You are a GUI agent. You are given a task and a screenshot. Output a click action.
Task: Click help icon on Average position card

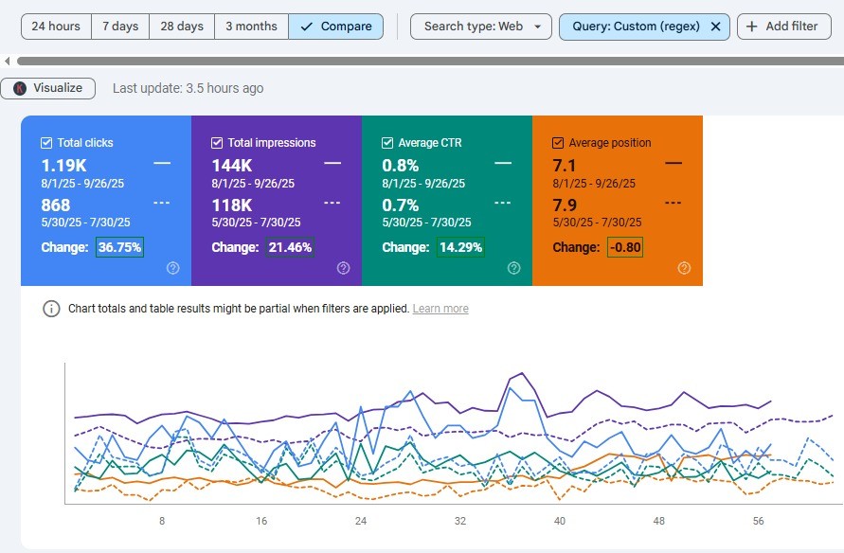point(684,268)
